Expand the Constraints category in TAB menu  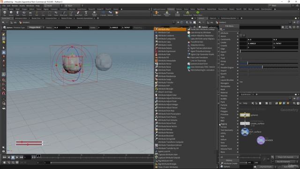click(x=229, y=39)
